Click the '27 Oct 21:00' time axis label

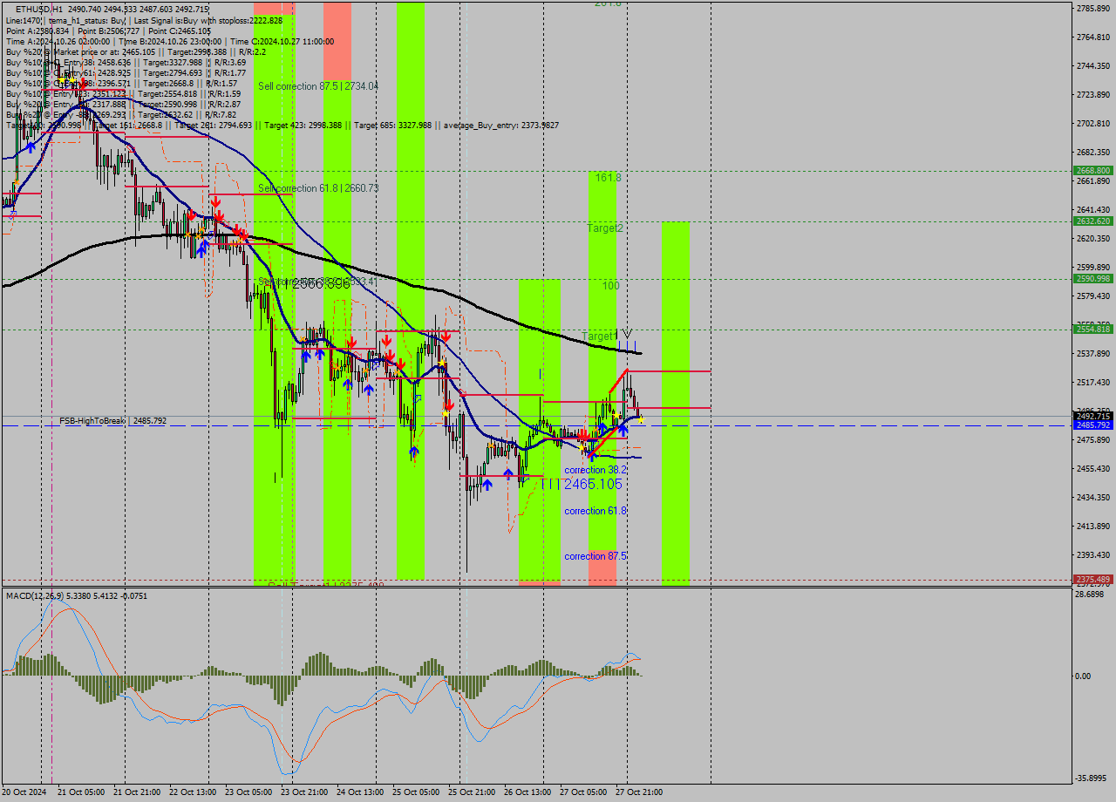pos(639,792)
